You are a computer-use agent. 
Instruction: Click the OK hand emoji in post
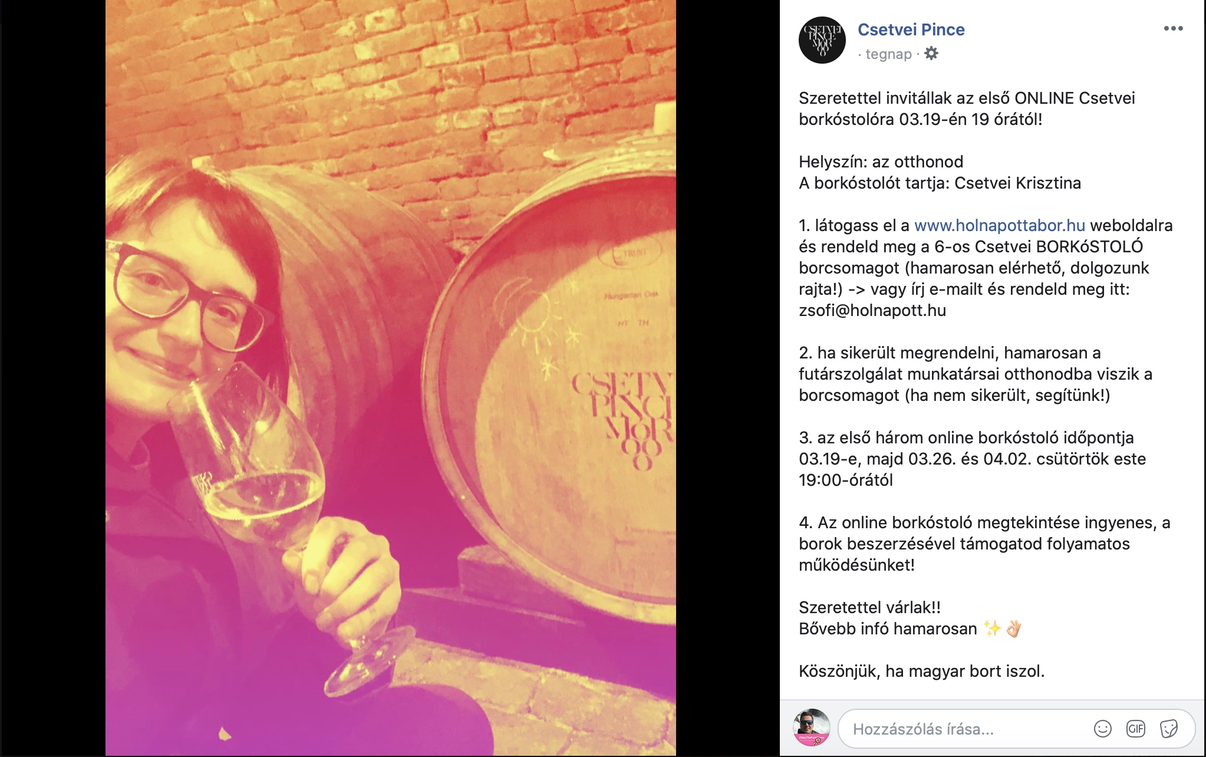(x=1013, y=628)
